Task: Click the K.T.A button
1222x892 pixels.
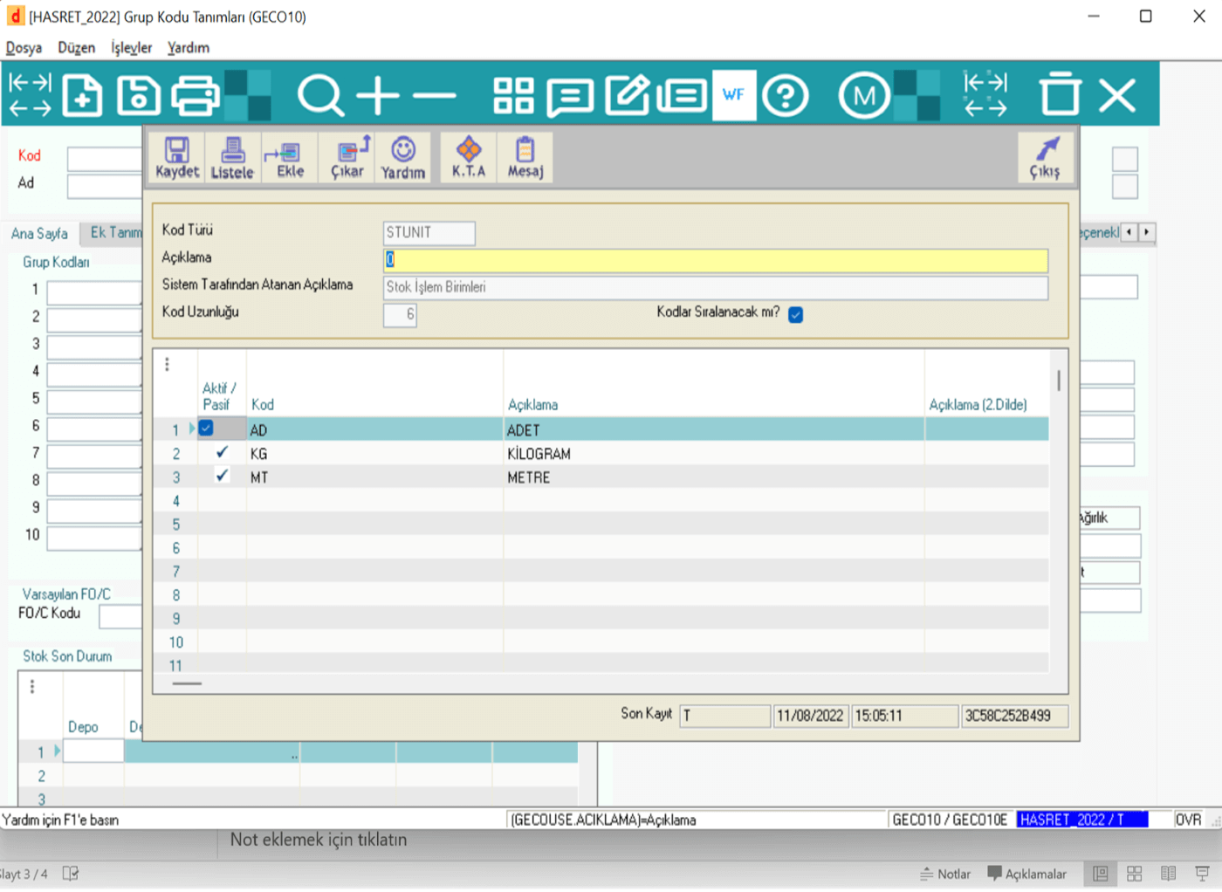Action: [469, 158]
